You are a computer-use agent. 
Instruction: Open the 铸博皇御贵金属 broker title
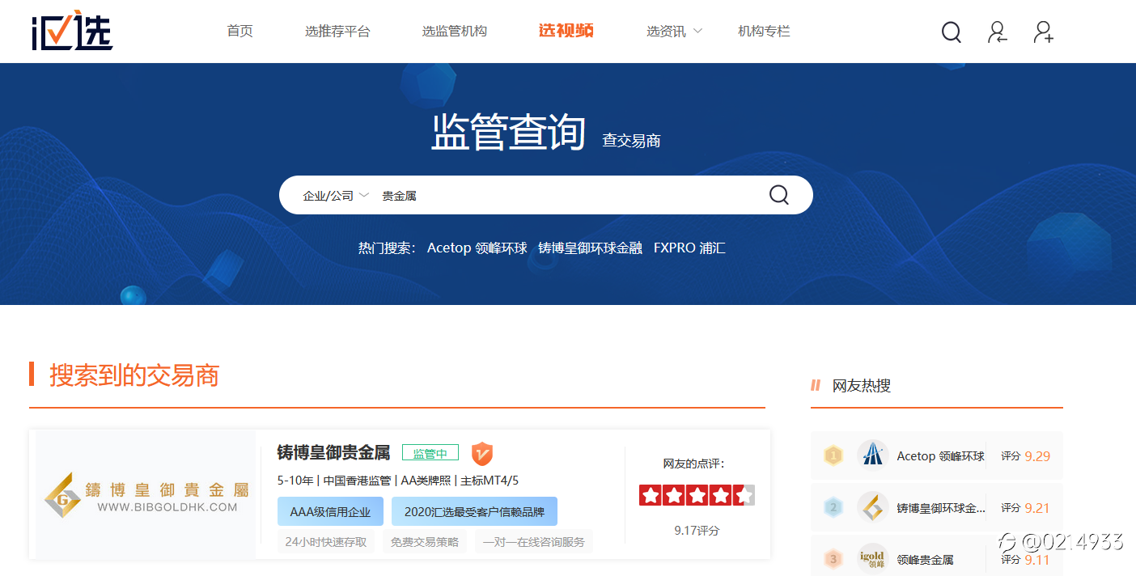333,452
